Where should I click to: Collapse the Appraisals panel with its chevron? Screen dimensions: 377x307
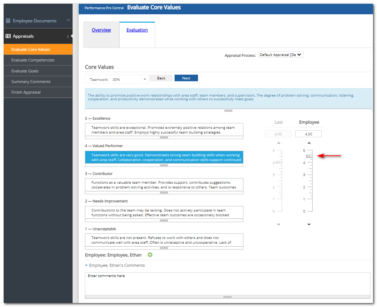68,36
